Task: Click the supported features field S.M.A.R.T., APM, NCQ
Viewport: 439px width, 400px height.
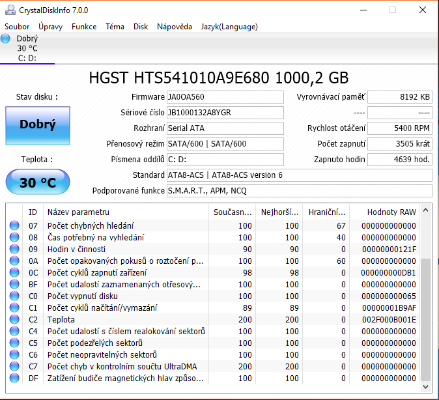Action: pyautogui.click(x=300, y=191)
